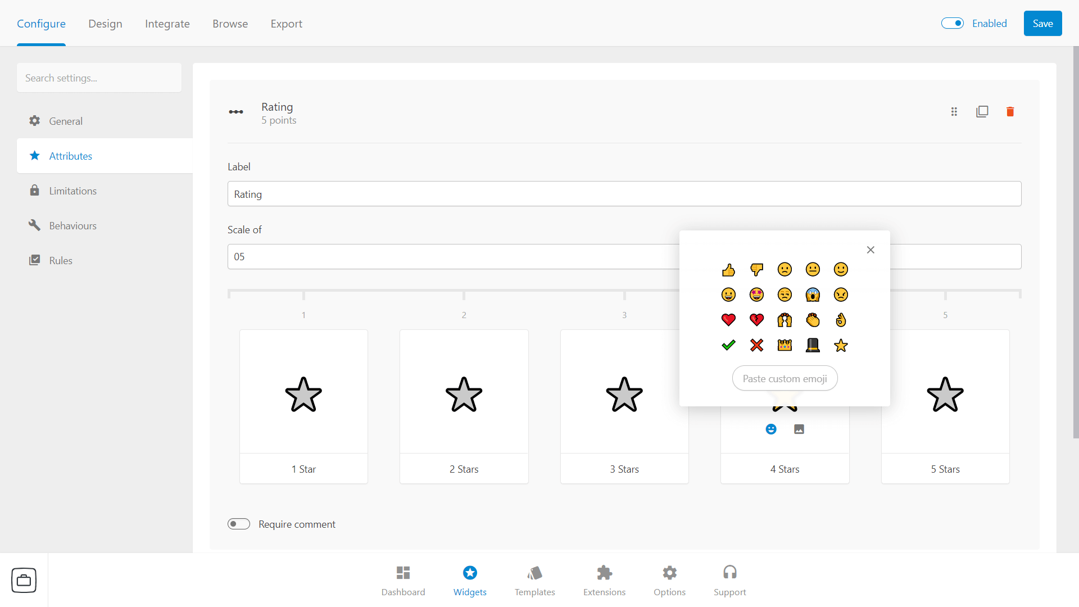
Task: Select the star image on 1 Star card
Action: pos(303,395)
